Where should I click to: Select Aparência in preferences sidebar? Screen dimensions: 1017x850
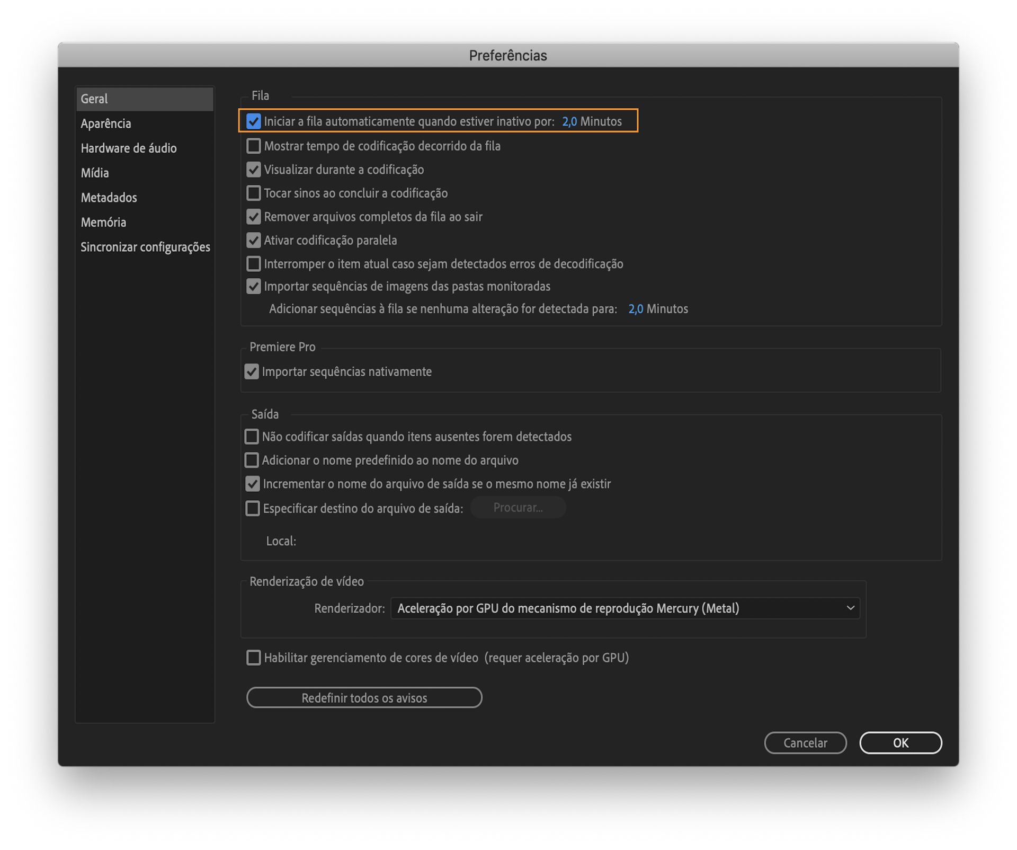coord(106,123)
